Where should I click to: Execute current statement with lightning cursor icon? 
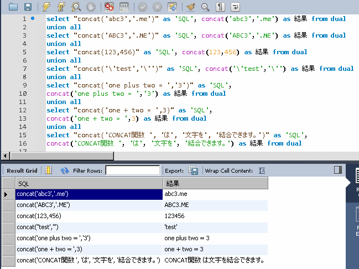(x=61, y=7)
